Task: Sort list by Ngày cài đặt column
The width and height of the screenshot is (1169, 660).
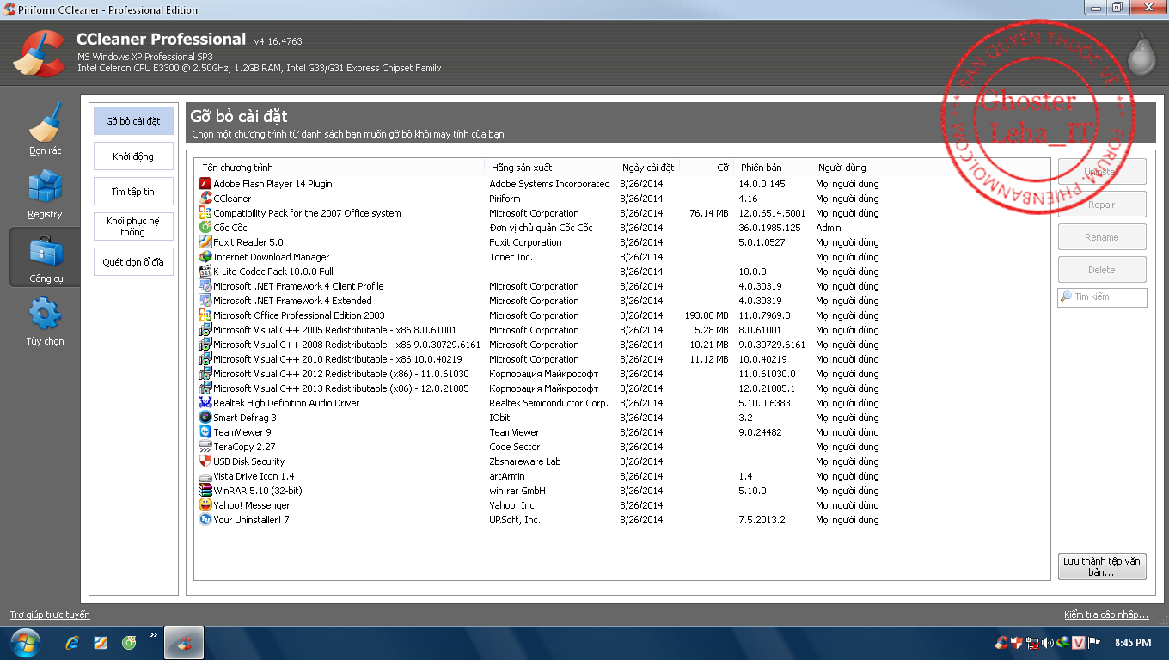Action: coord(647,168)
